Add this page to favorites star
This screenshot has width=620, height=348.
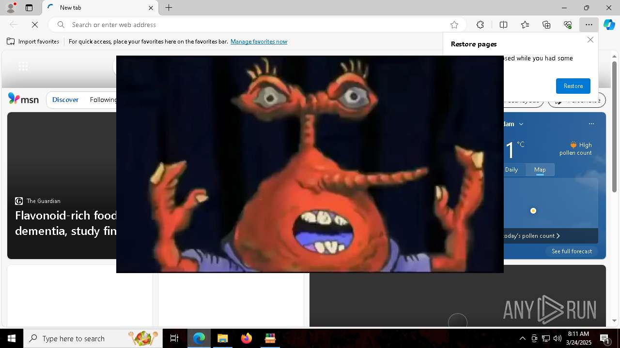[454, 25]
